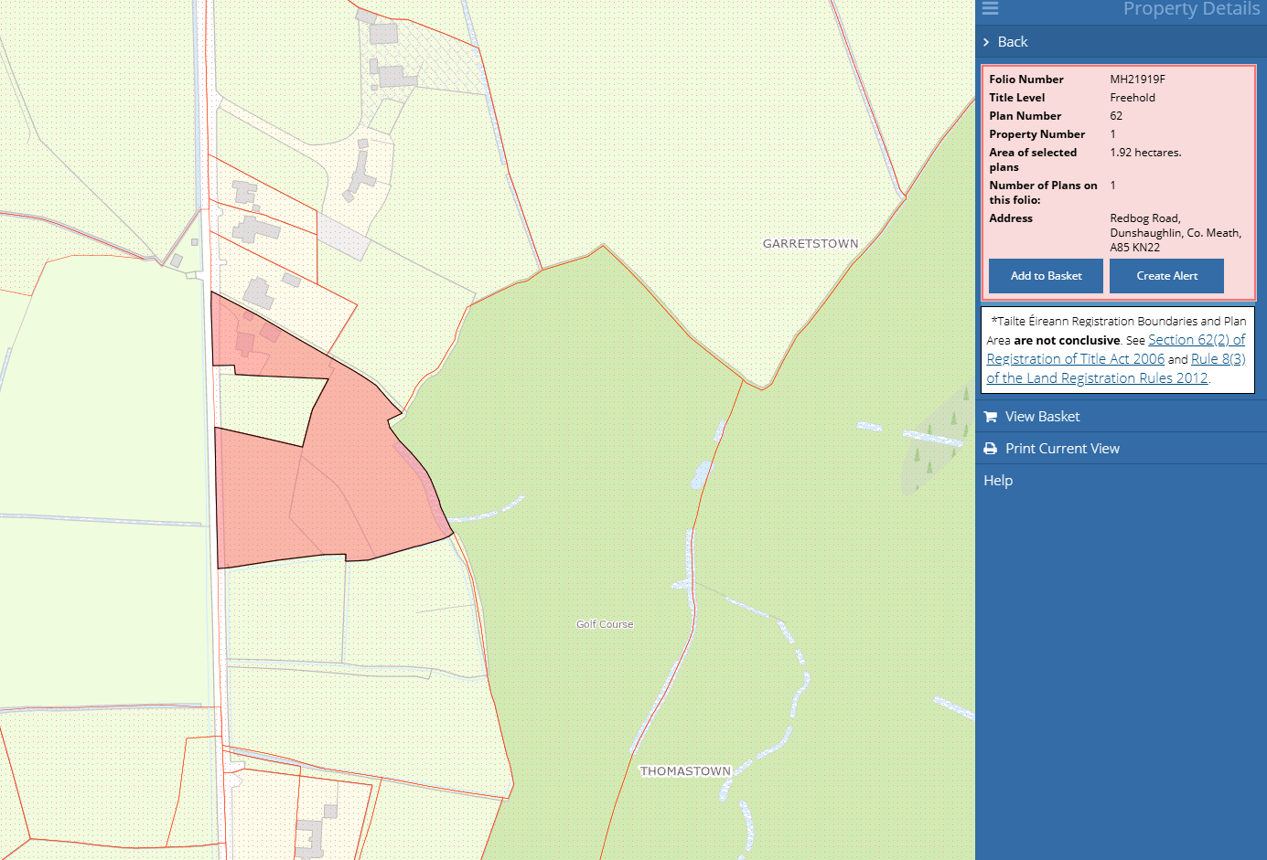Click Create Alert button
Image resolution: width=1267 pixels, height=860 pixels.
(1166, 276)
